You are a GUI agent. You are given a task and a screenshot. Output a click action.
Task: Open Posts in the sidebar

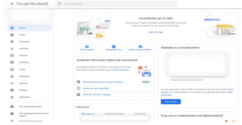tap(30, 35)
